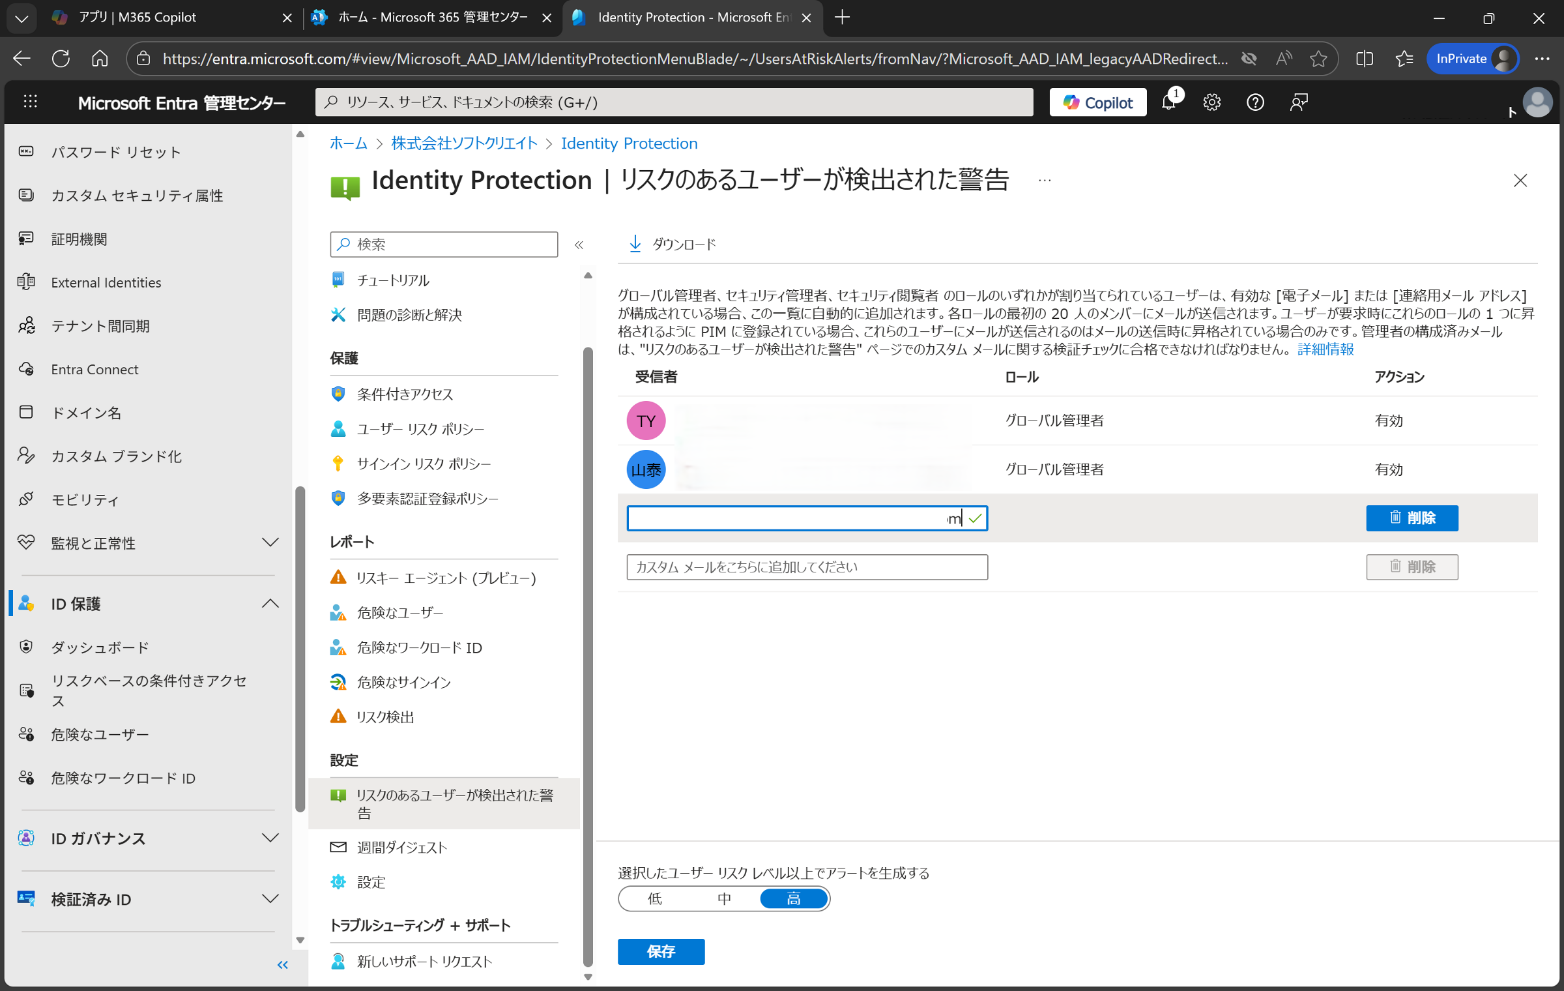Expand the 監視と正常性 section

(270, 542)
